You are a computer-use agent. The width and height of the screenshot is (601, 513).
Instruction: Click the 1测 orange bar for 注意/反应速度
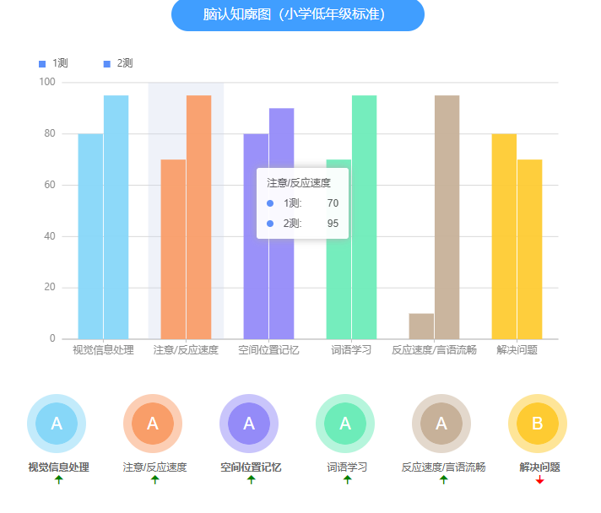point(173,249)
